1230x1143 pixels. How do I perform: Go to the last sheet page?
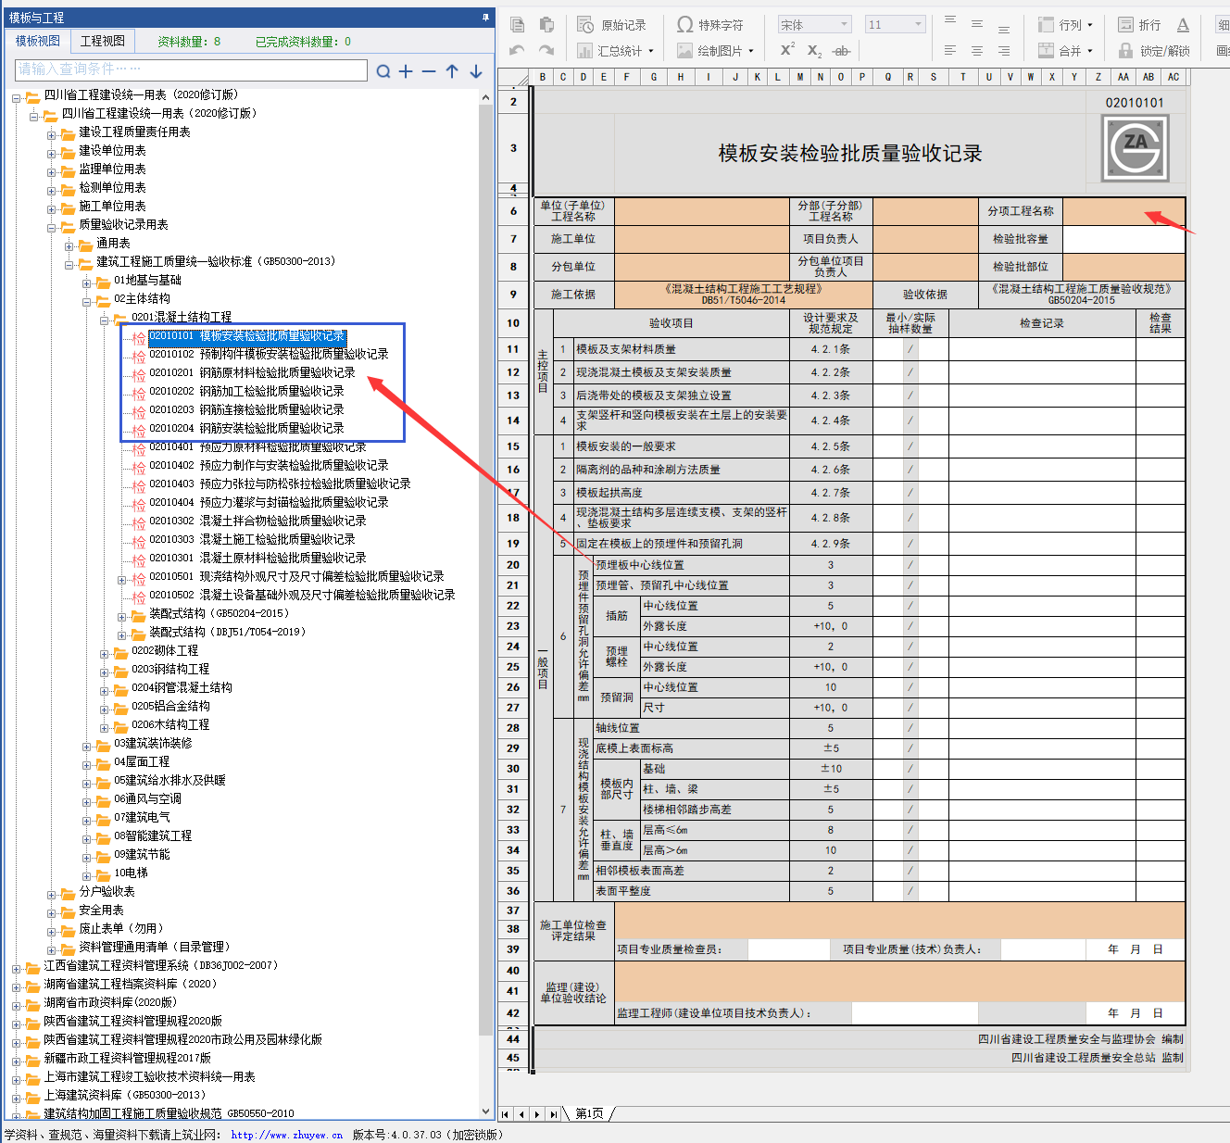pos(553,1114)
